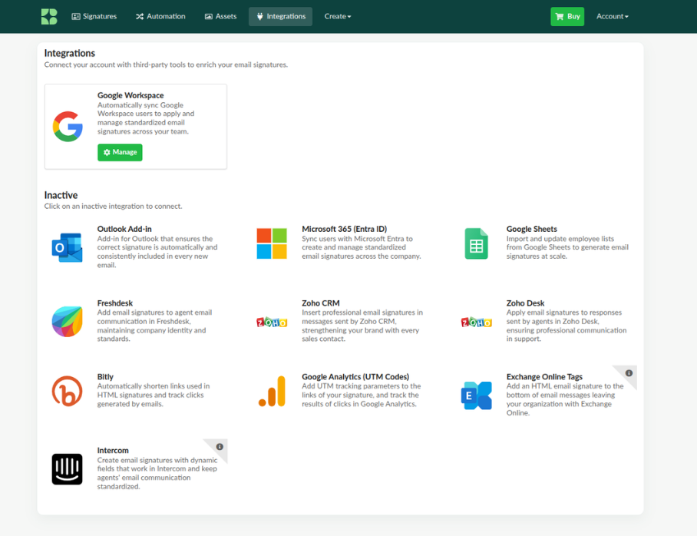
Task: Click the Microsoft 365 logo icon
Action: click(272, 243)
